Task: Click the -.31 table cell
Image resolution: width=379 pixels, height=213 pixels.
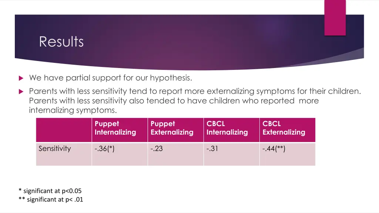Action: (232, 154)
